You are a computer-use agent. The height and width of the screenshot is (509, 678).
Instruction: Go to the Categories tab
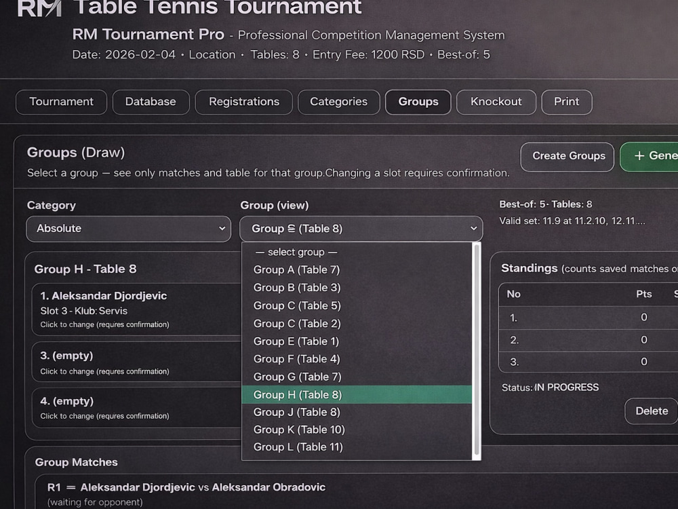338,102
